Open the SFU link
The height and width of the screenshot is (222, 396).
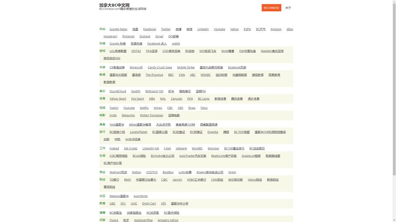click(x=123, y=203)
